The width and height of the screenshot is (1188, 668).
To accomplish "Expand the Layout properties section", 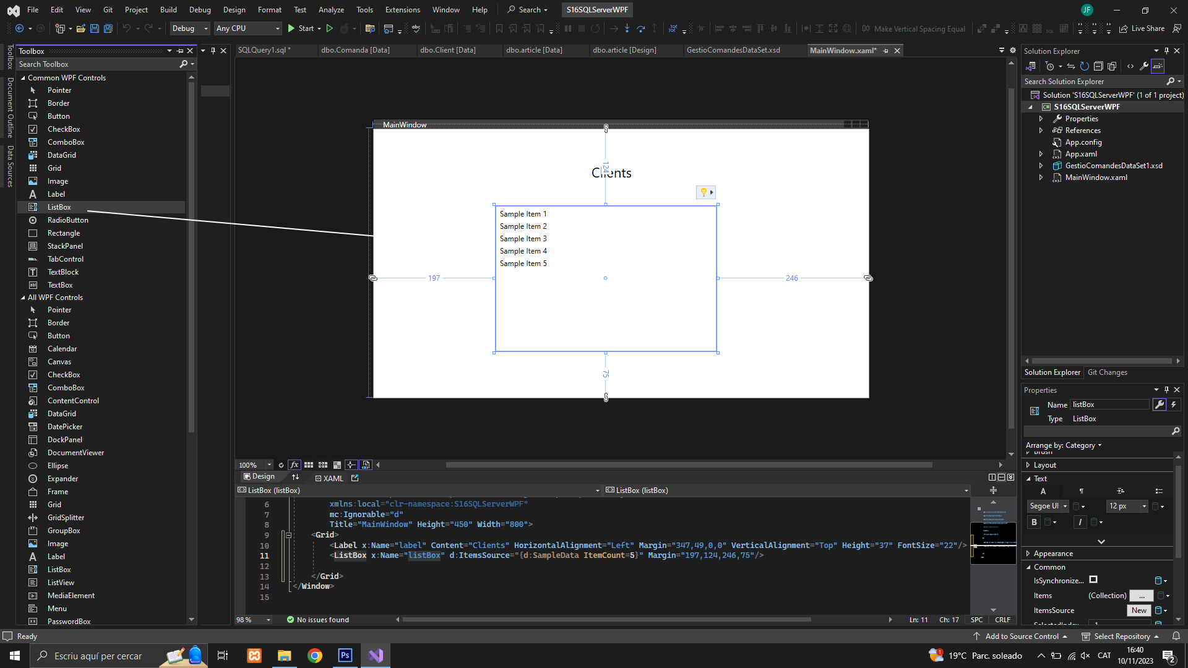I will click(1028, 465).
